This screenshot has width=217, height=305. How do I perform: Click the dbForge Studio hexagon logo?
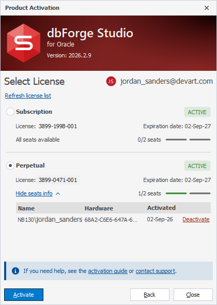24,43
